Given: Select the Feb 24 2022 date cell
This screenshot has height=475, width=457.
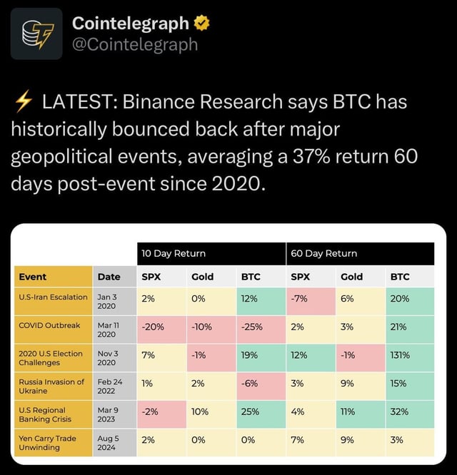Looking at the screenshot, I should [115, 387].
